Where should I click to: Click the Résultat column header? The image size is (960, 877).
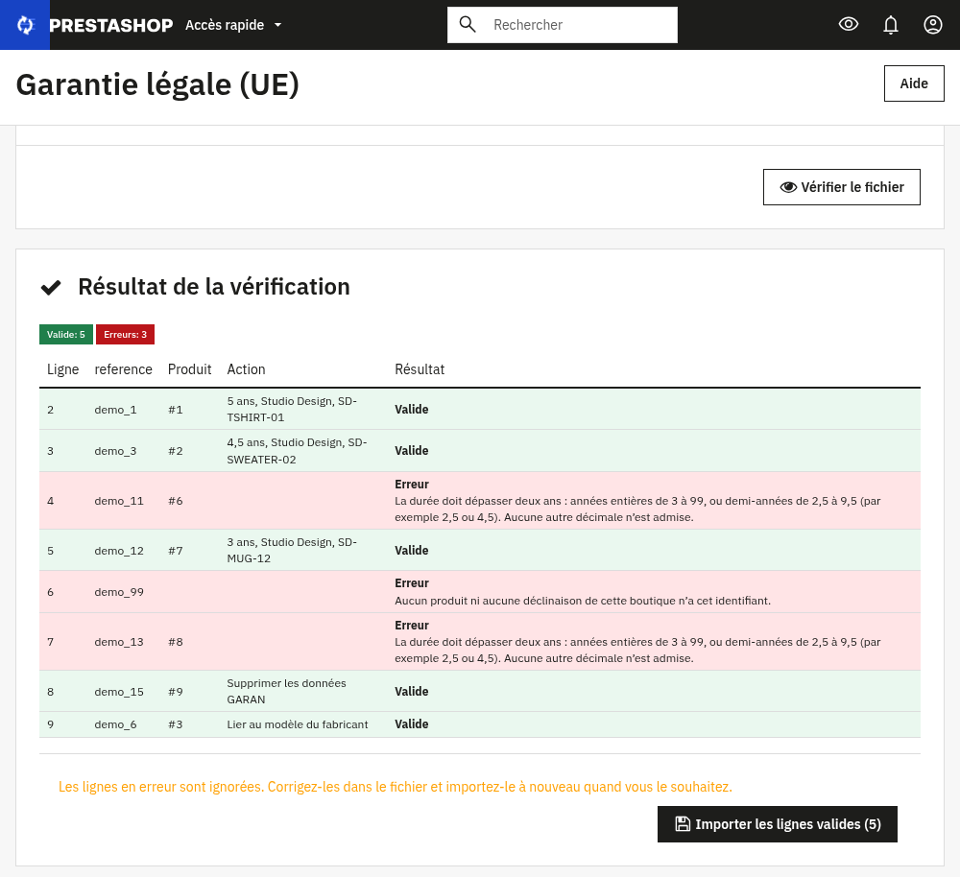pyautogui.click(x=420, y=369)
